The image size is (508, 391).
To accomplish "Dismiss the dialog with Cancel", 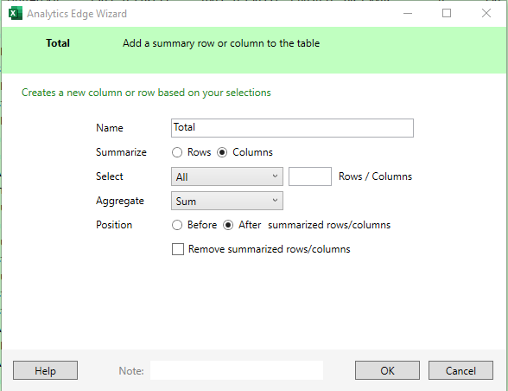I will [460, 370].
